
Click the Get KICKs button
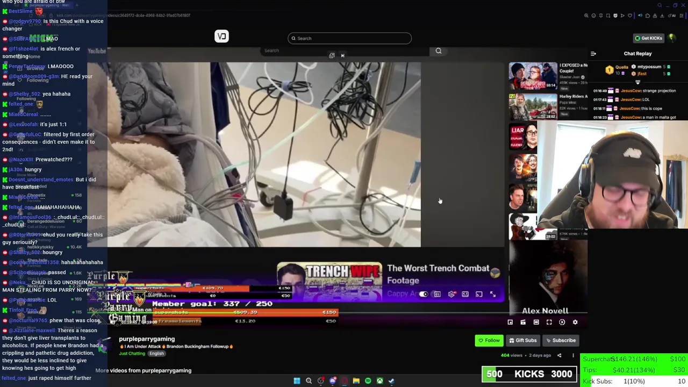click(x=648, y=38)
